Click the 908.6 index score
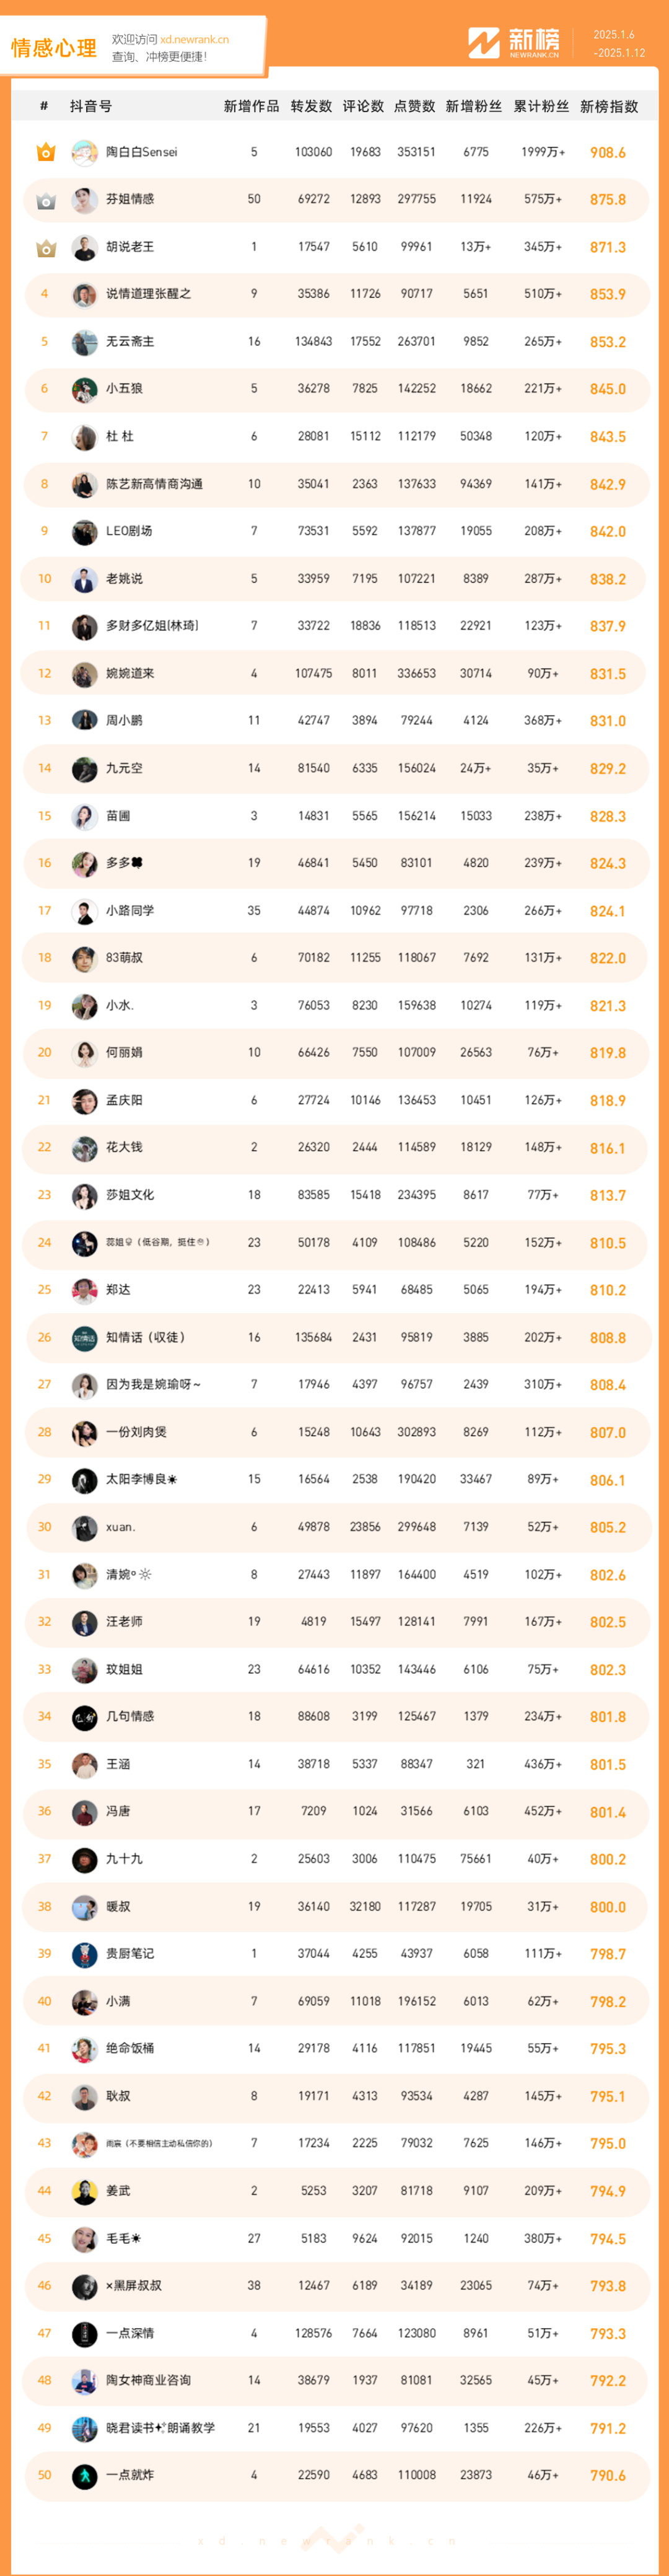 pyautogui.click(x=608, y=153)
